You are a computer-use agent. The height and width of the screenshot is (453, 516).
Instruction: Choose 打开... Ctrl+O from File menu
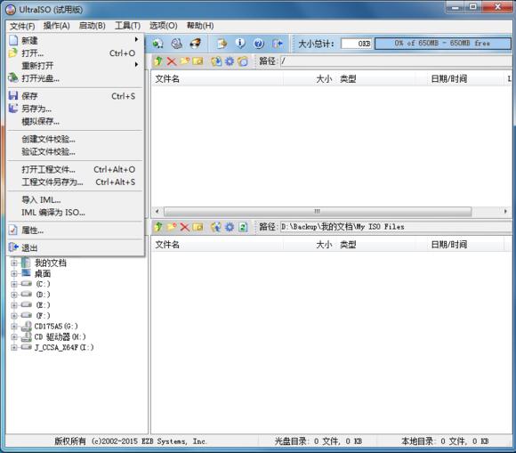75,53
